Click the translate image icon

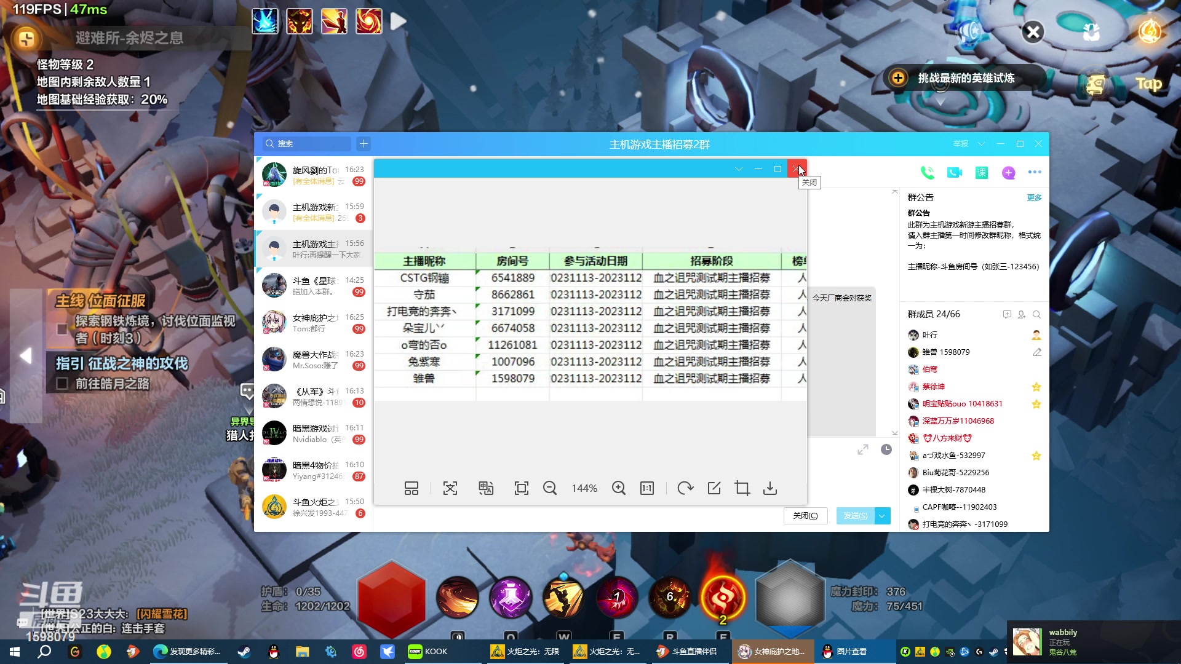[x=486, y=488]
